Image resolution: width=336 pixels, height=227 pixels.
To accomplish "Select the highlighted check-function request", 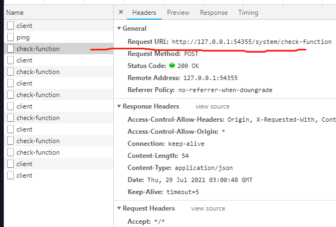I will pos(38,49).
